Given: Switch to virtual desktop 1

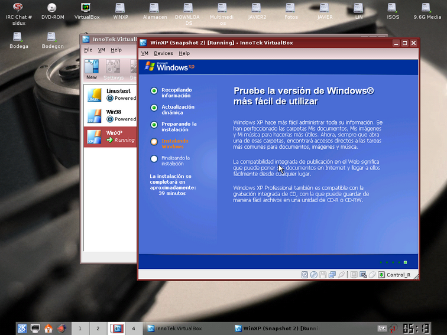Looking at the screenshot, I should (x=80, y=329).
